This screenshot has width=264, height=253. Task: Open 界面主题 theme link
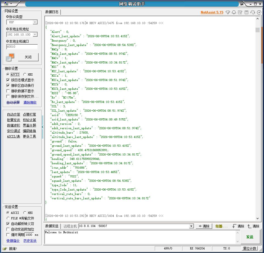point(30,125)
